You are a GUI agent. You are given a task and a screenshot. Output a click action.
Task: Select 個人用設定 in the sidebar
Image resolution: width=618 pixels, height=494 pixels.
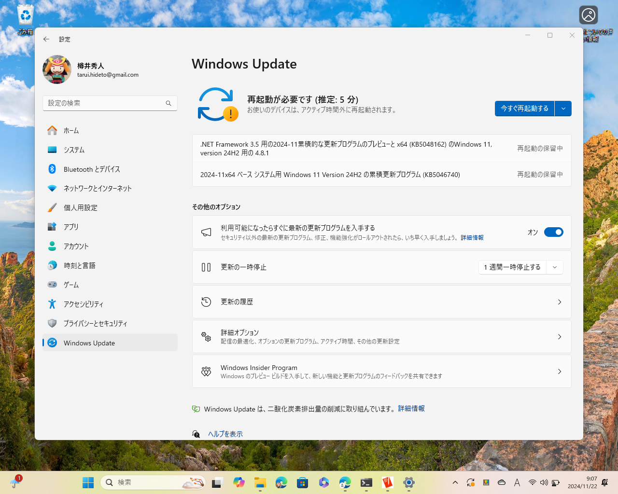pyautogui.click(x=110, y=208)
